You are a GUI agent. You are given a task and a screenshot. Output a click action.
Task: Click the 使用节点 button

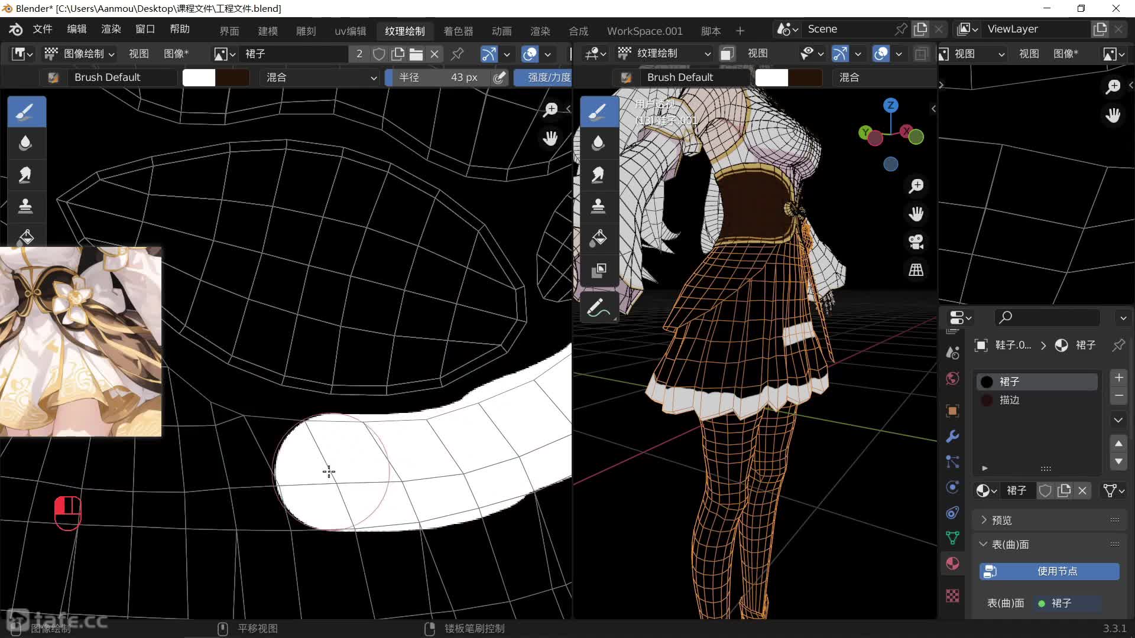[x=1049, y=571]
